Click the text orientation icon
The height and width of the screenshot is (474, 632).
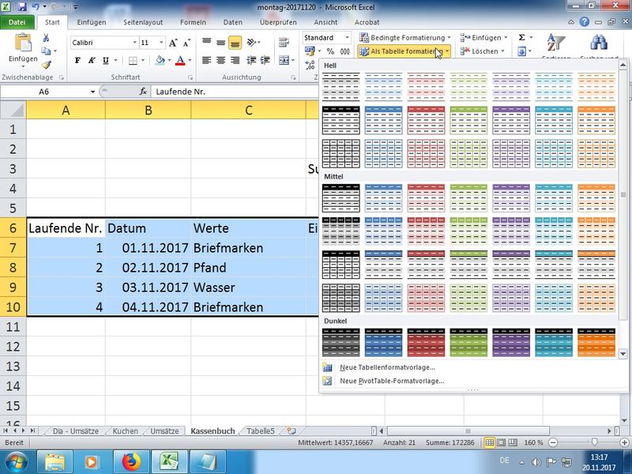(251, 42)
